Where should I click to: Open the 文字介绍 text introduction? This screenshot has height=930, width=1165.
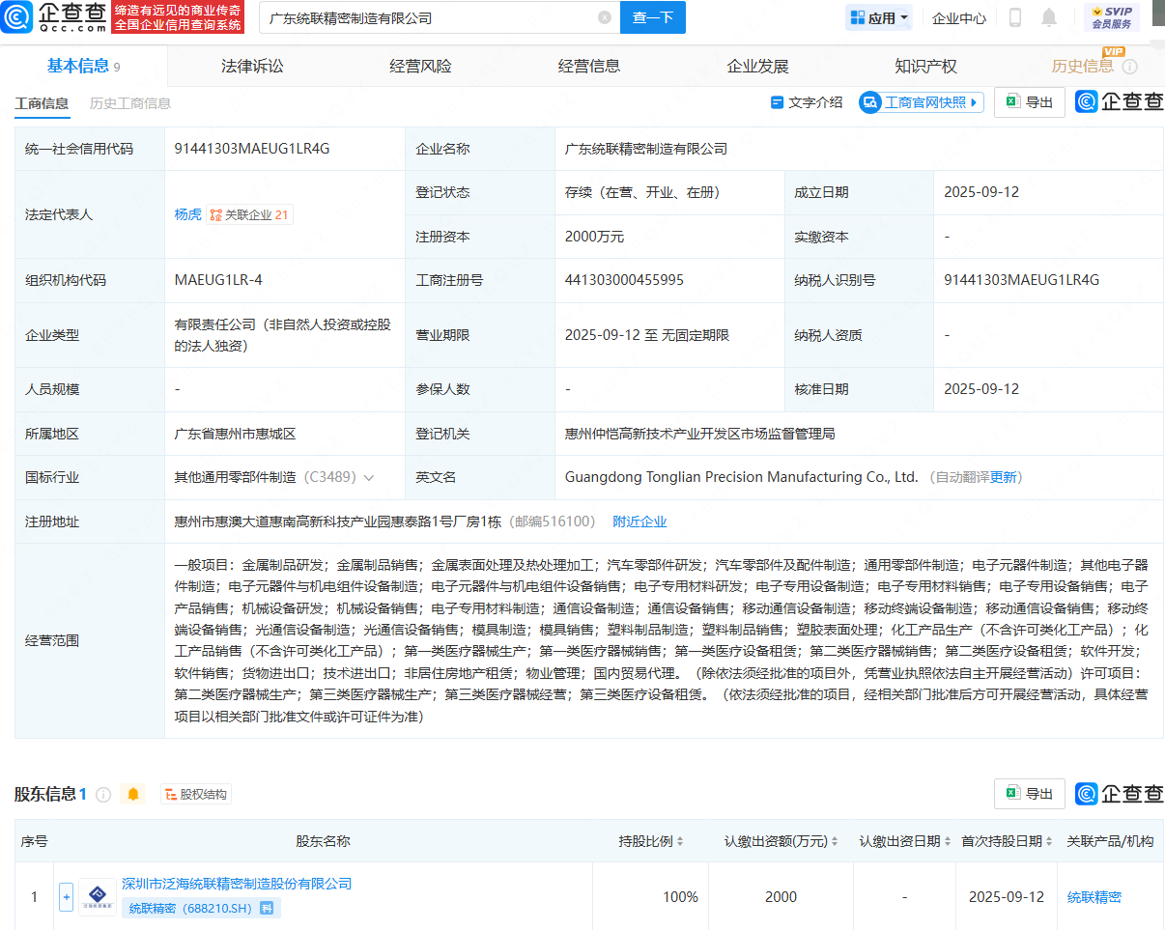(807, 102)
